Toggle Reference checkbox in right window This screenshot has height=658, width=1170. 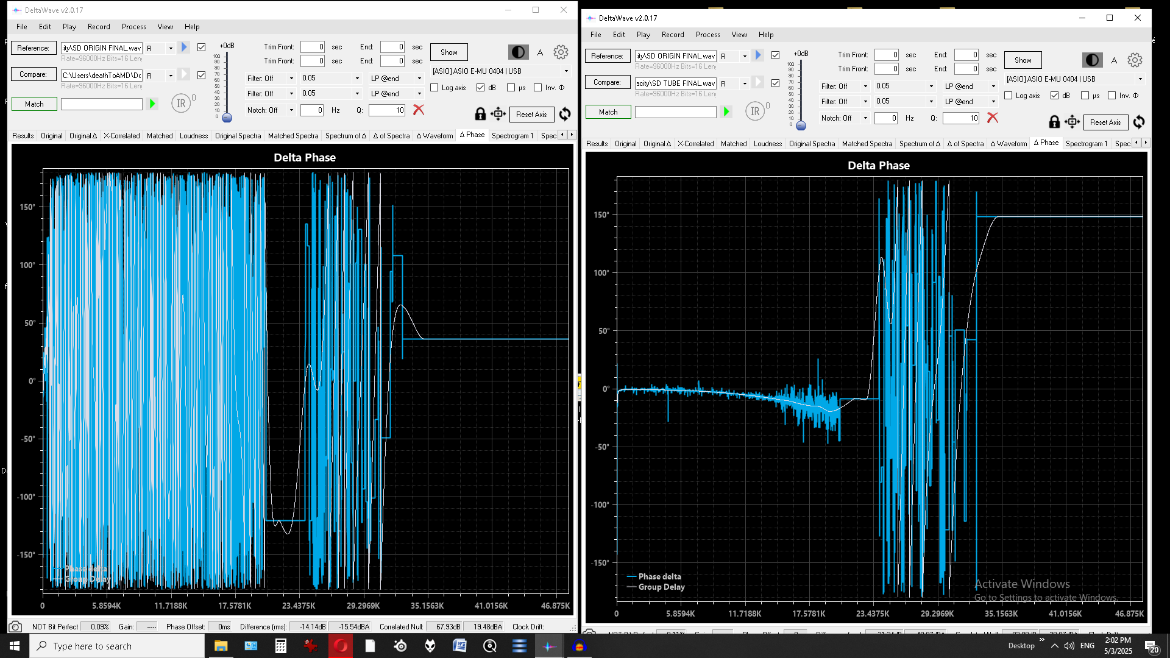click(776, 55)
